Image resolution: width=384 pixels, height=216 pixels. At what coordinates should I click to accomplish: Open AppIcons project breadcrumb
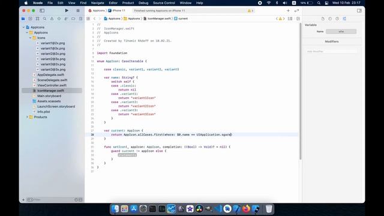112,19
